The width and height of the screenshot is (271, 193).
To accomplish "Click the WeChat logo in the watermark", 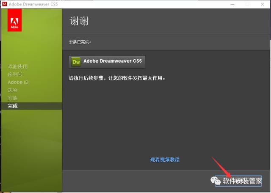I will coord(216,181).
